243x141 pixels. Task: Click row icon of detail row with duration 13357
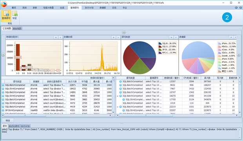[120, 81]
